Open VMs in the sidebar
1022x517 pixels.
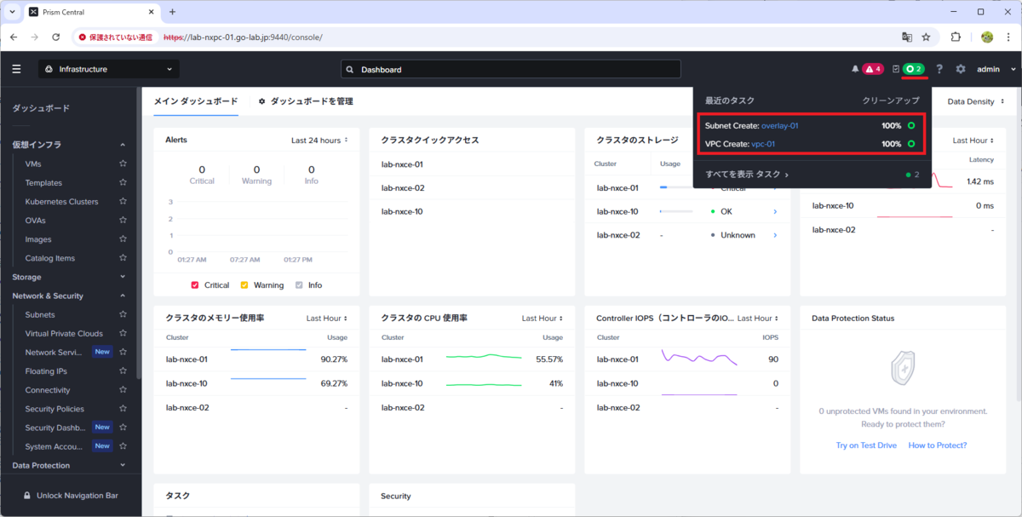point(33,164)
